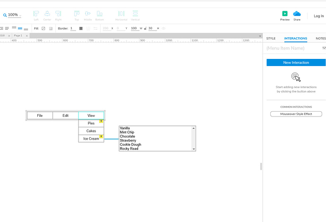
Task: Select the File menu item on canvas
Action: [x=40, y=115]
